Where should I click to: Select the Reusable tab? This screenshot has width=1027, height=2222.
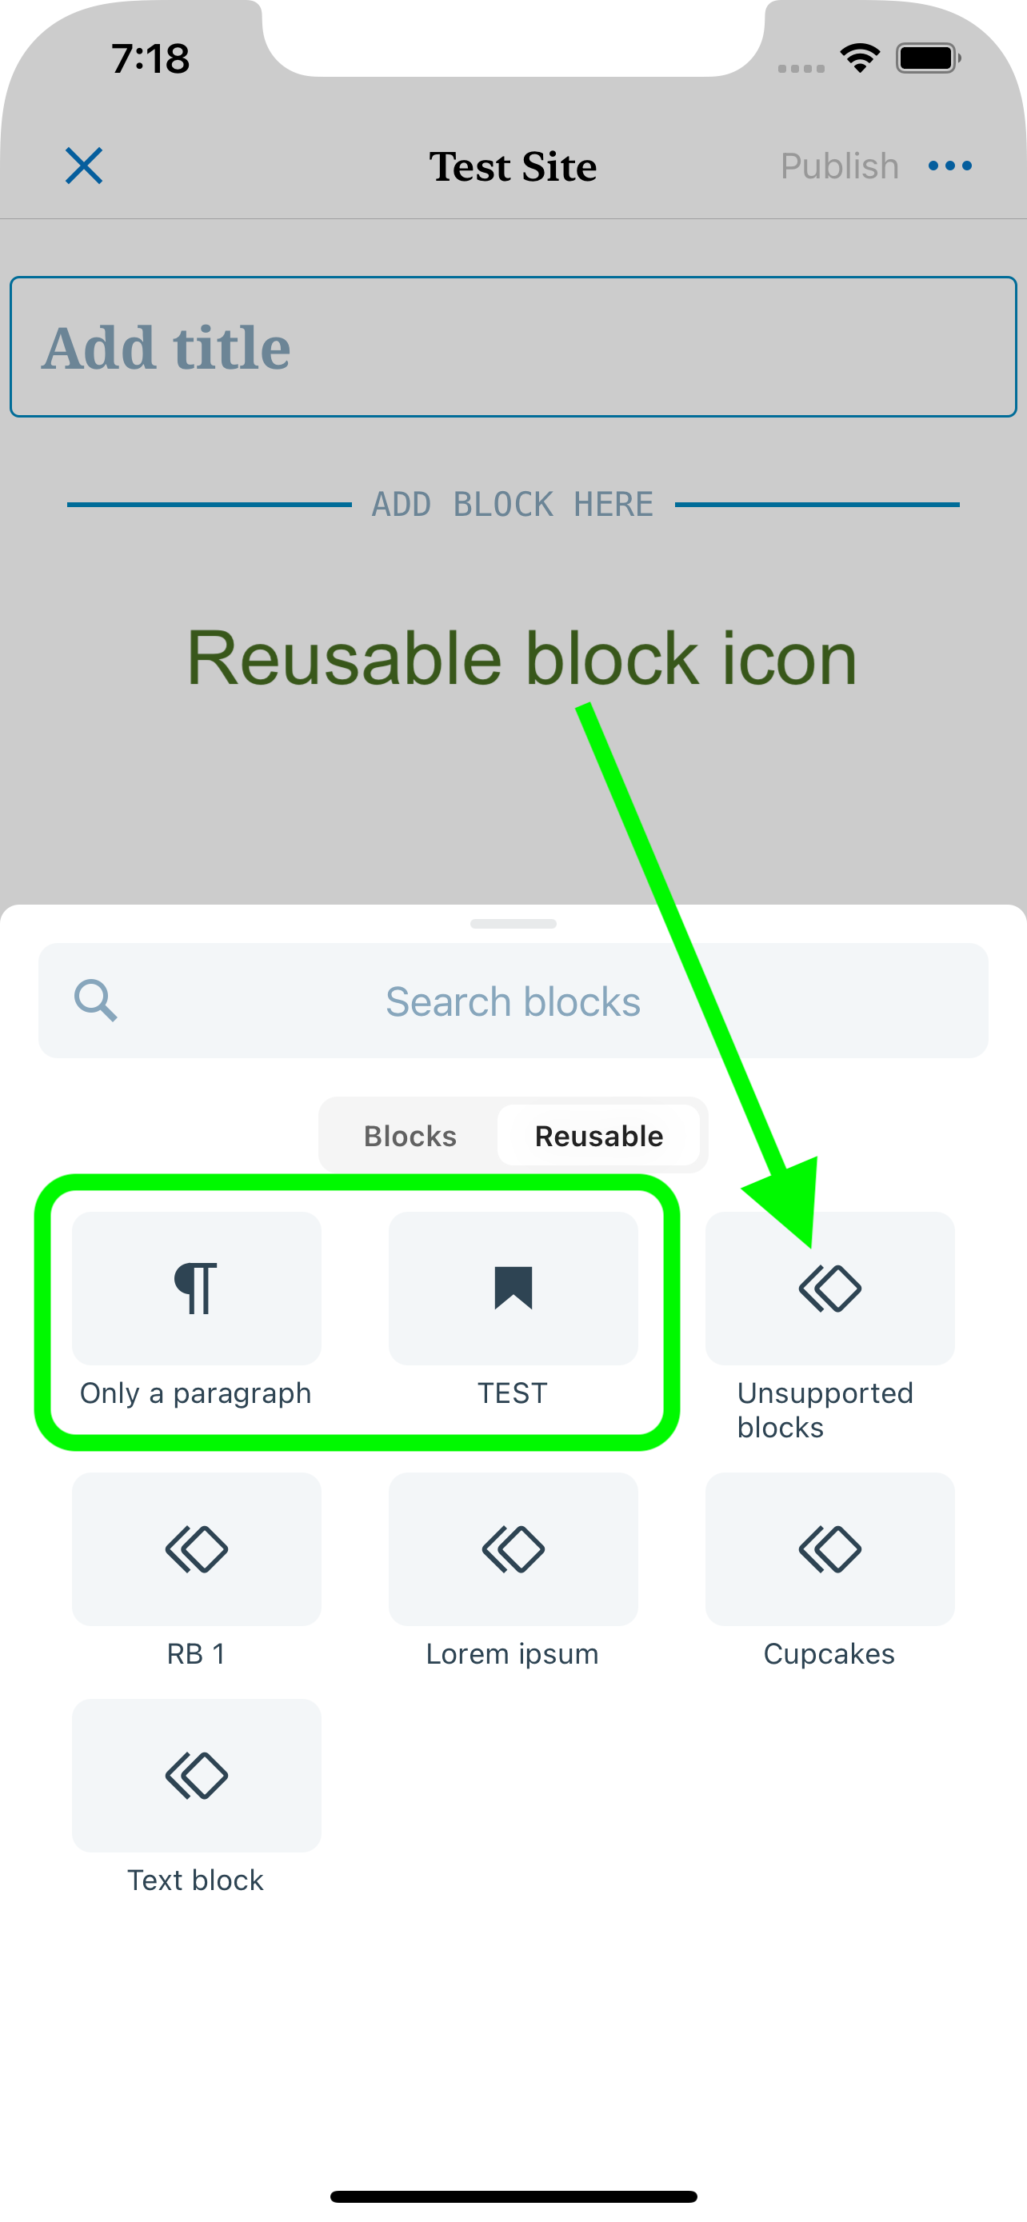pyautogui.click(x=598, y=1135)
